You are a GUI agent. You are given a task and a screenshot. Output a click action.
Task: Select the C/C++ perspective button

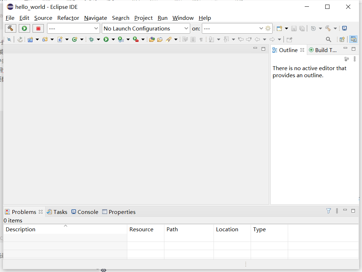pyautogui.click(x=354, y=39)
